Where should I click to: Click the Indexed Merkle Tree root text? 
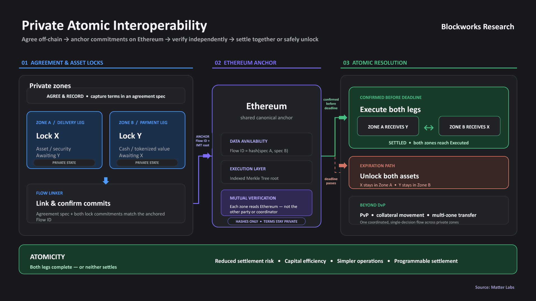pyautogui.click(x=254, y=178)
